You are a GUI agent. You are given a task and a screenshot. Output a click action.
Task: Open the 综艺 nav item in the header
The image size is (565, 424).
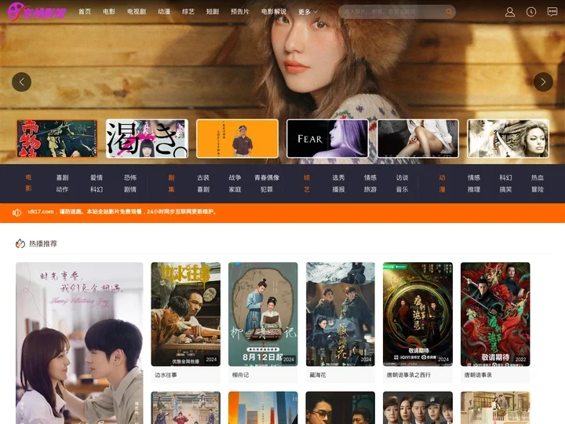click(188, 12)
